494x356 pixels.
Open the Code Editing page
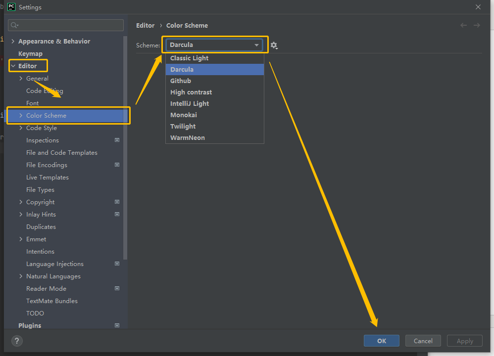(45, 91)
